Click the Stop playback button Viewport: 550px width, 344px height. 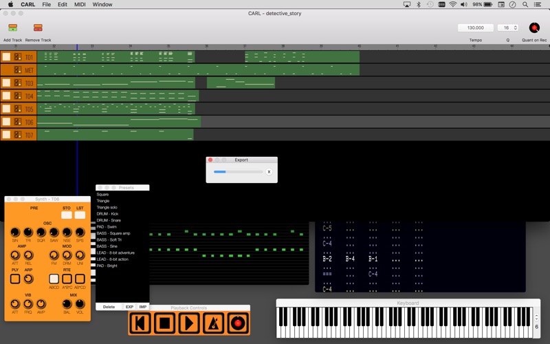[164, 323]
